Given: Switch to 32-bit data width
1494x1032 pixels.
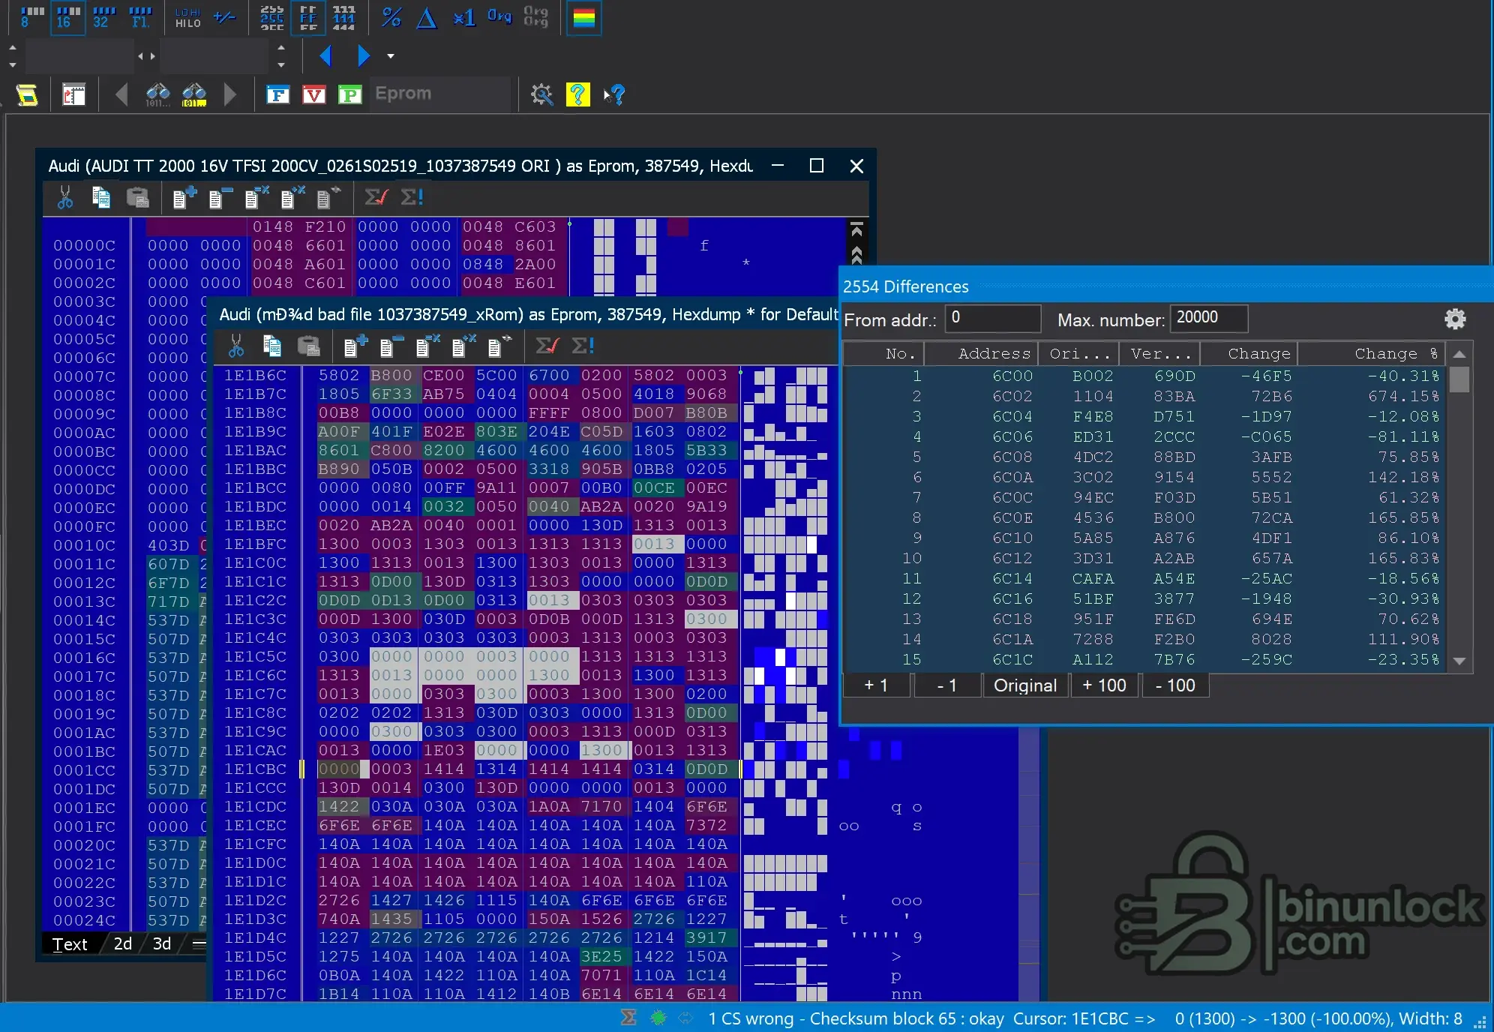Looking at the screenshot, I should click(x=103, y=16).
